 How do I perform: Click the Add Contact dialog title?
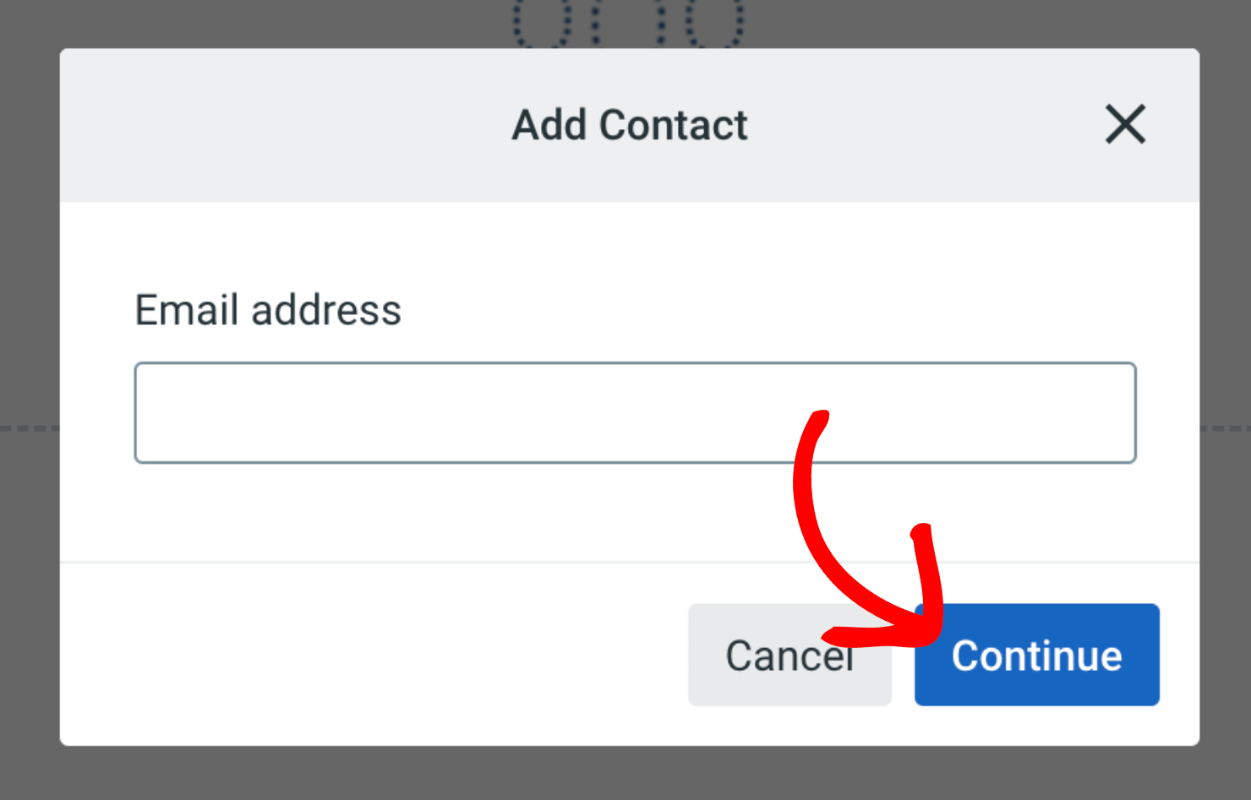click(629, 124)
